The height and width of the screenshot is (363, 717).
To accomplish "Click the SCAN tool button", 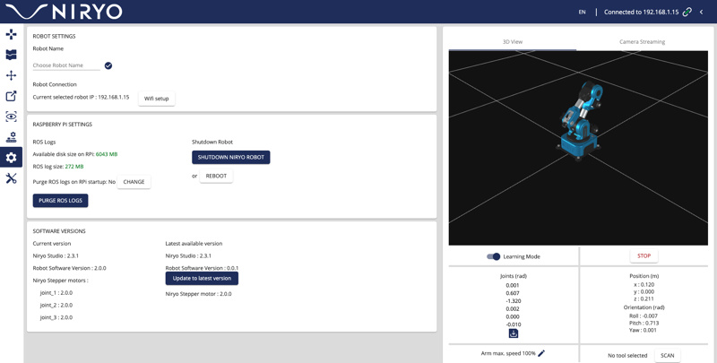I will click(667, 355).
